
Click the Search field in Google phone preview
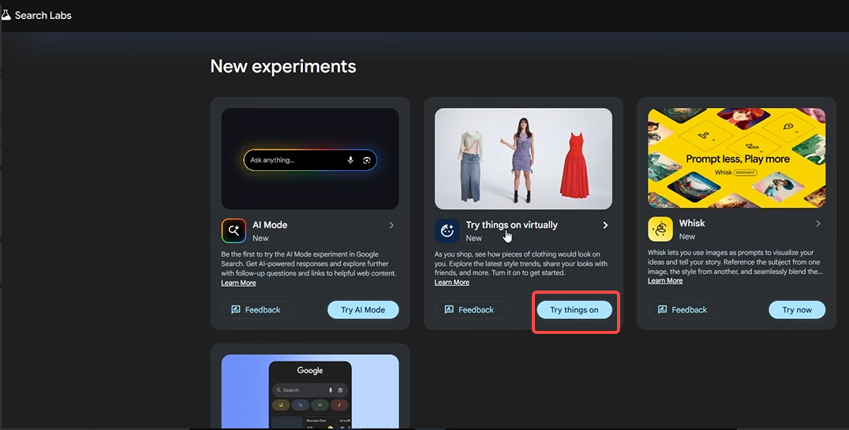(x=310, y=390)
